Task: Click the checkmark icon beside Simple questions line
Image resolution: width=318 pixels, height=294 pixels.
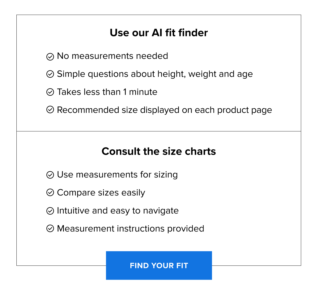Action: tap(50, 74)
